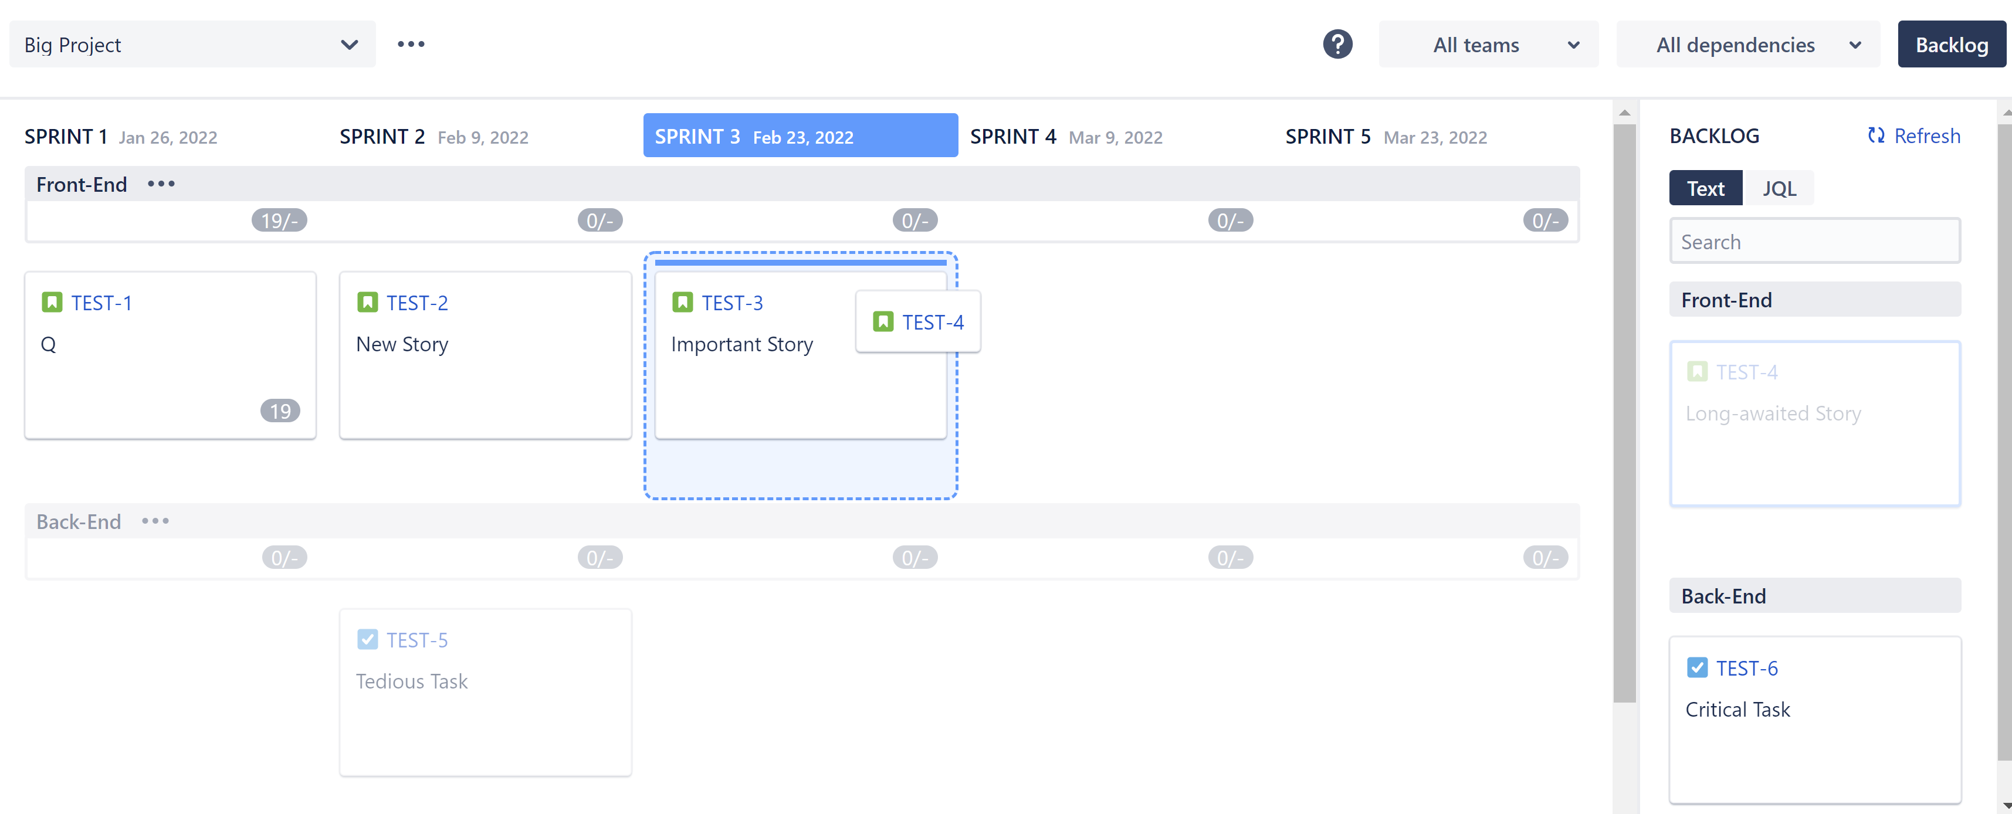This screenshot has height=814, width=2012.
Task: Select the story icon on TEST-1
Action: pos(52,303)
